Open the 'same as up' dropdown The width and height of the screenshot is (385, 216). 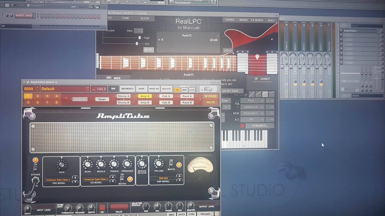pyautogui.click(x=252, y=107)
